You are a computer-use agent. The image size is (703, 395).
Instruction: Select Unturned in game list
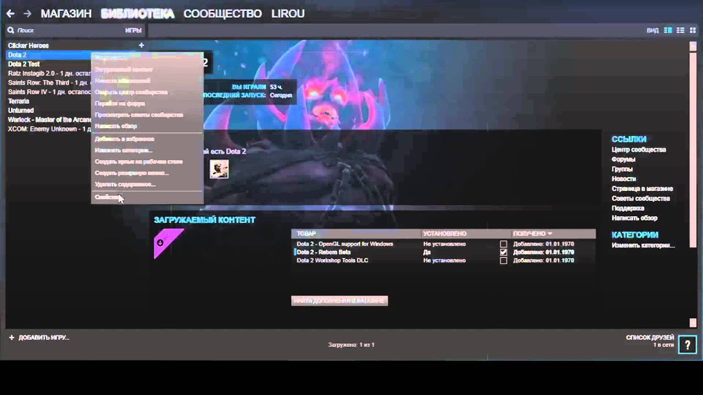point(21,111)
